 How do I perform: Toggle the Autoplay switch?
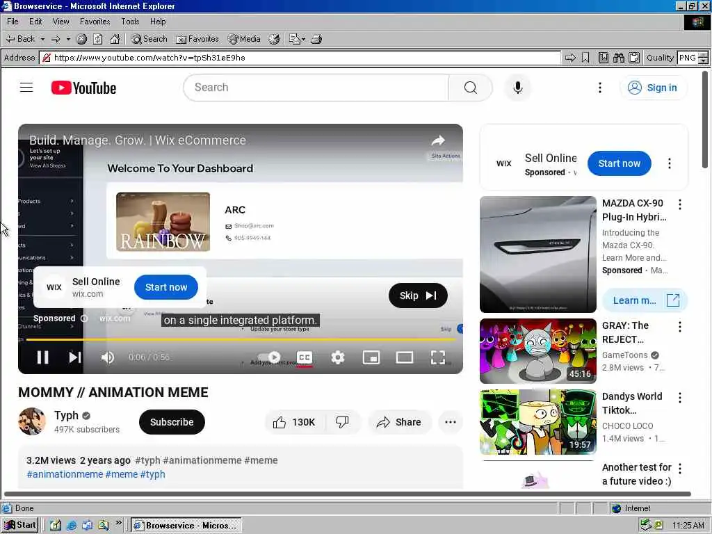270,357
